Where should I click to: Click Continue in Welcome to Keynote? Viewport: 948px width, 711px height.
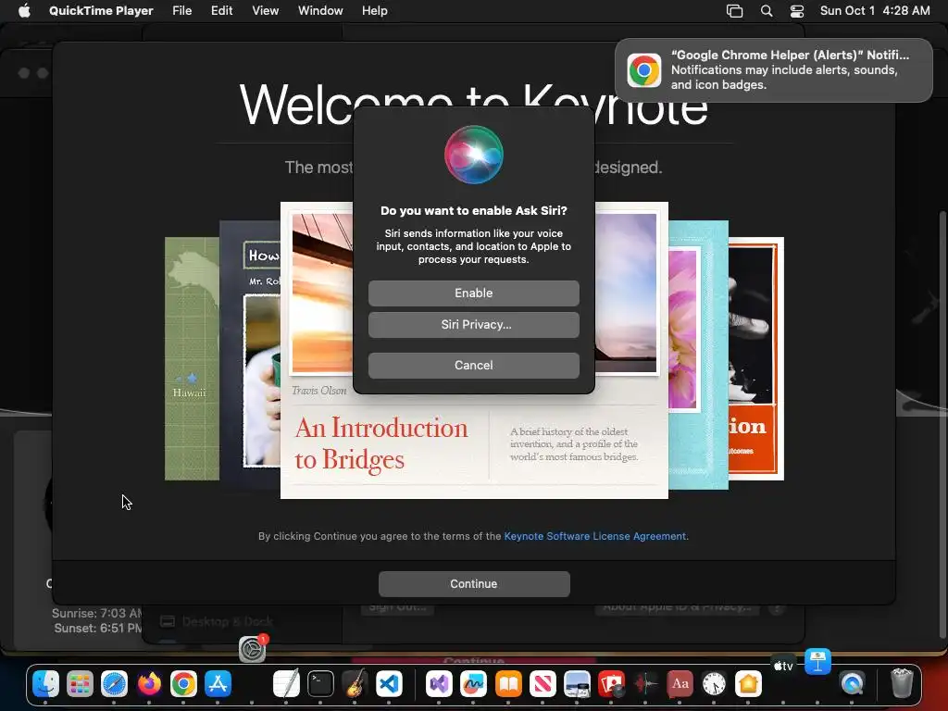pos(474,584)
